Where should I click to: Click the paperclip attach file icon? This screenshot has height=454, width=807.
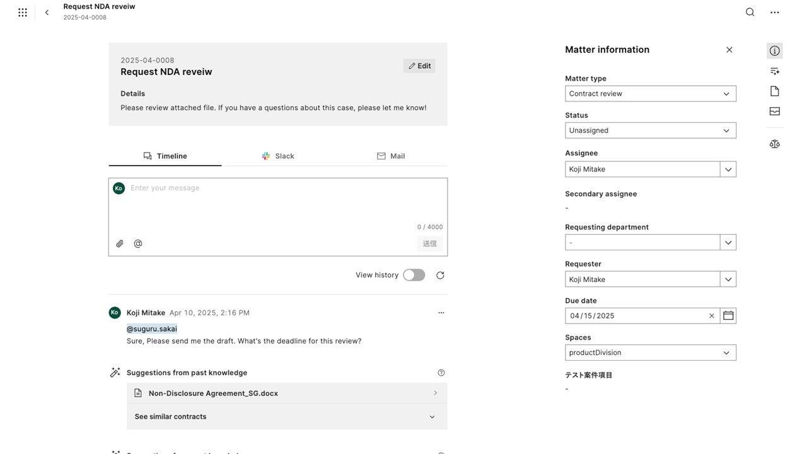[x=120, y=244]
